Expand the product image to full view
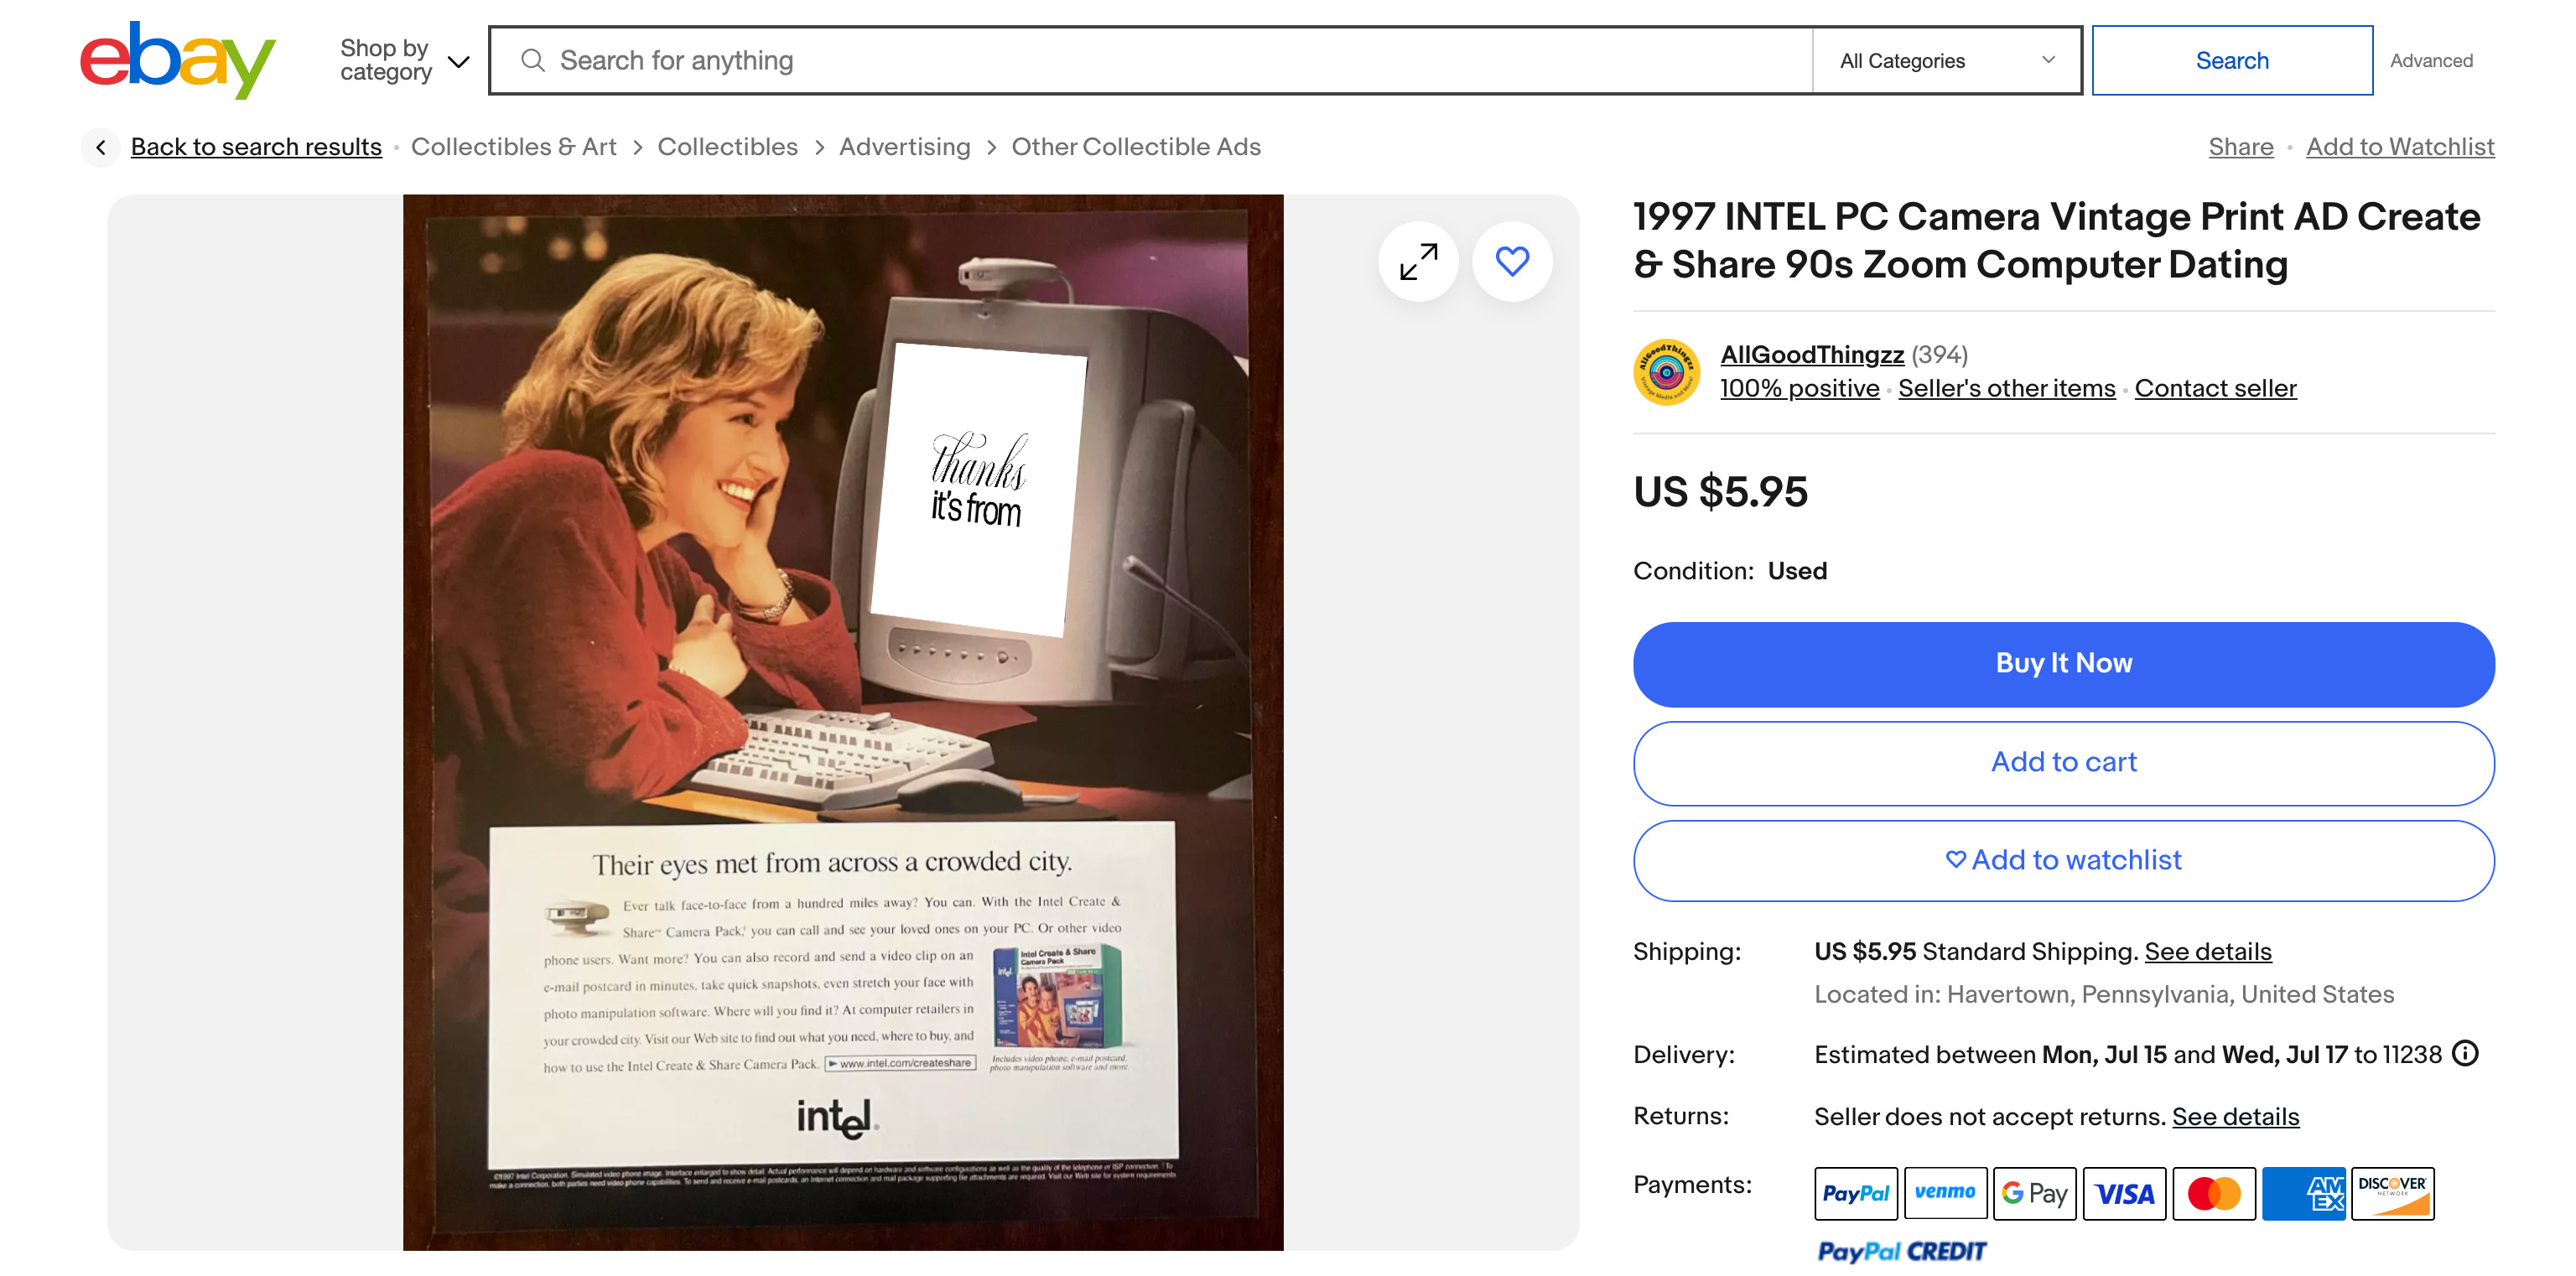Screen dimensions: 2576x1276 click(x=1418, y=262)
